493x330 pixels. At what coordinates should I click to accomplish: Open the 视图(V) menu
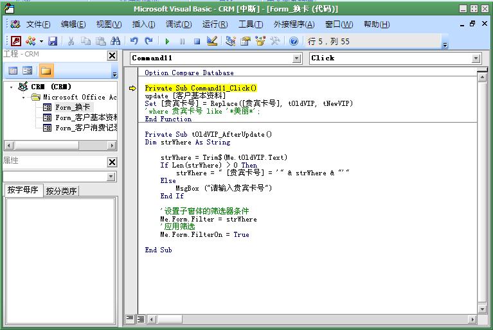point(109,24)
